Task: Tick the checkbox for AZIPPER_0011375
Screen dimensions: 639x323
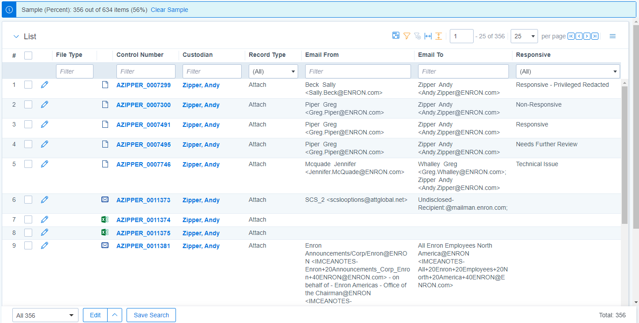Action: [x=28, y=233]
